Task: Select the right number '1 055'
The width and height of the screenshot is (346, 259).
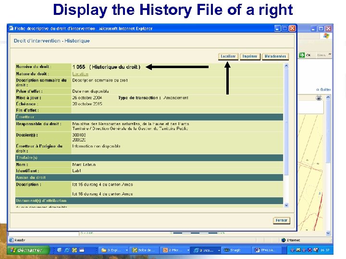Action: pos(79,67)
